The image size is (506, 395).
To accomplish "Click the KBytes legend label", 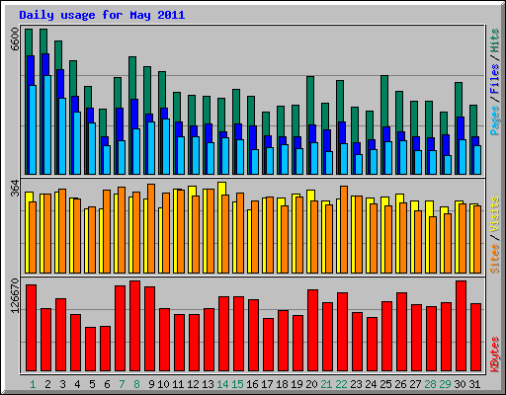I will (x=494, y=355).
